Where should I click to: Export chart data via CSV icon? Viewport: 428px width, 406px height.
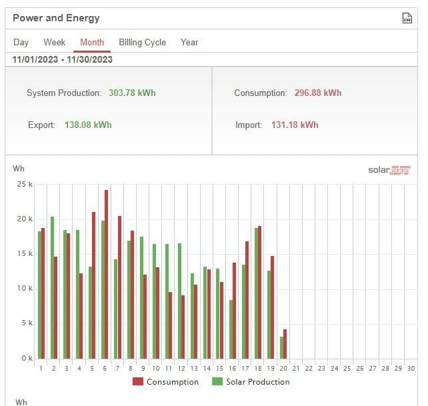tap(407, 18)
